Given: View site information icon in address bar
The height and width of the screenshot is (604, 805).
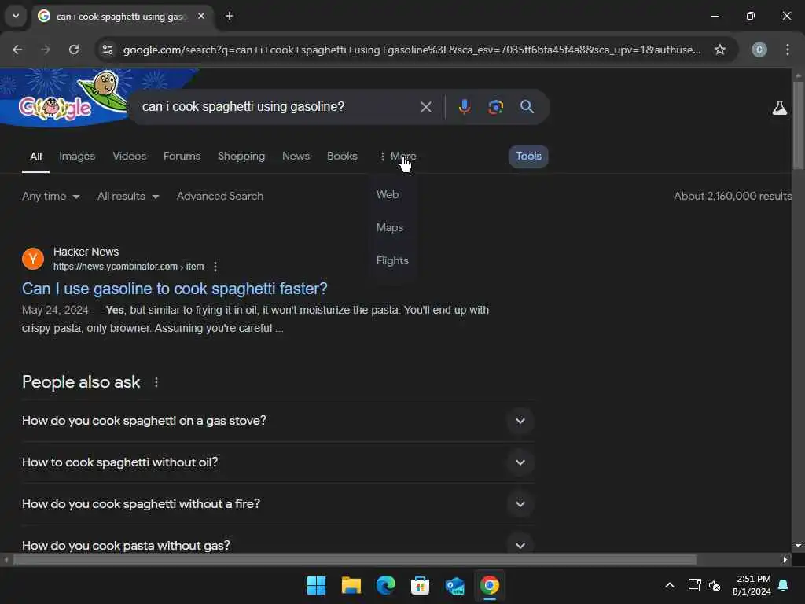Looking at the screenshot, I should click(x=108, y=50).
